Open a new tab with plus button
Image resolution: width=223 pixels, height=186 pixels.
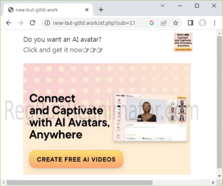(x=101, y=10)
